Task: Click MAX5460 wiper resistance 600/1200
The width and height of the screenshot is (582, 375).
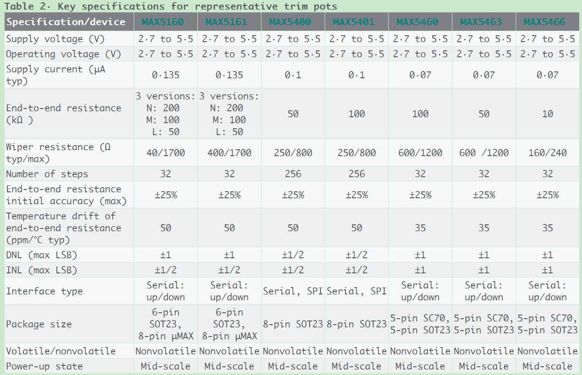Action: [x=420, y=153]
